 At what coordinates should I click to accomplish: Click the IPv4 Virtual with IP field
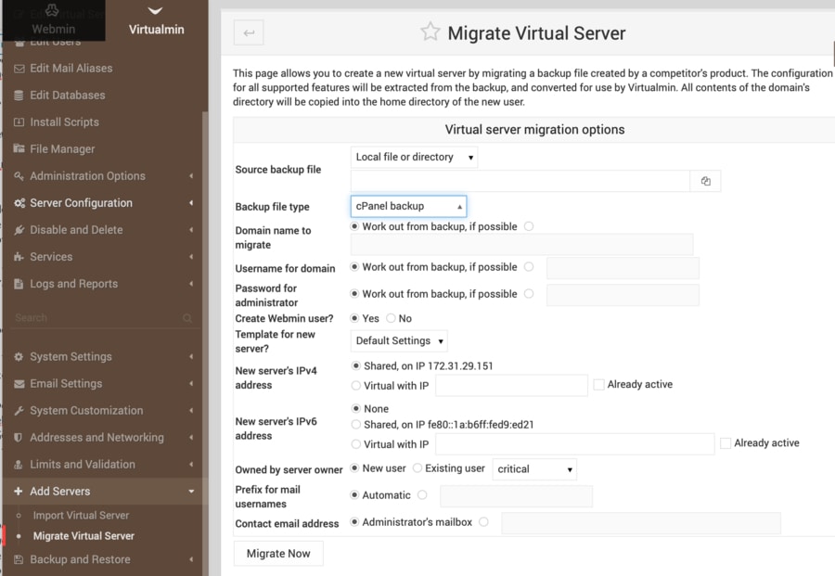click(x=511, y=386)
